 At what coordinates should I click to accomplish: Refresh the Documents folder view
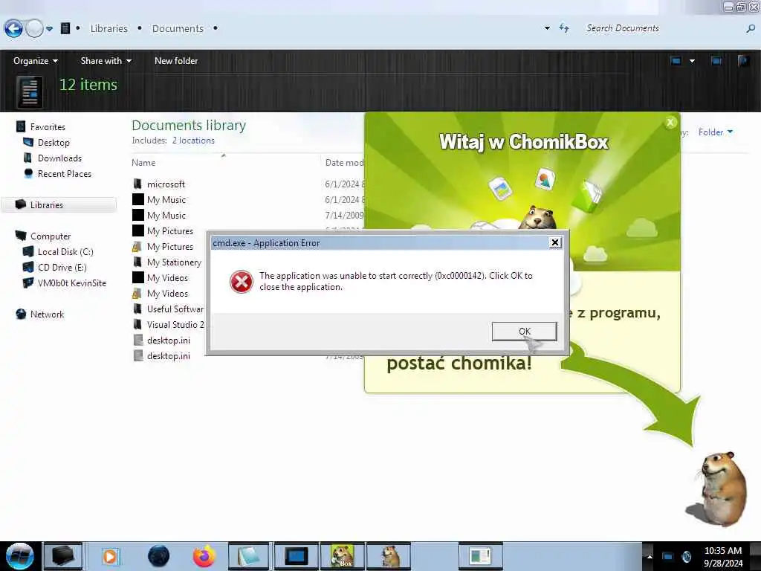[x=563, y=28]
